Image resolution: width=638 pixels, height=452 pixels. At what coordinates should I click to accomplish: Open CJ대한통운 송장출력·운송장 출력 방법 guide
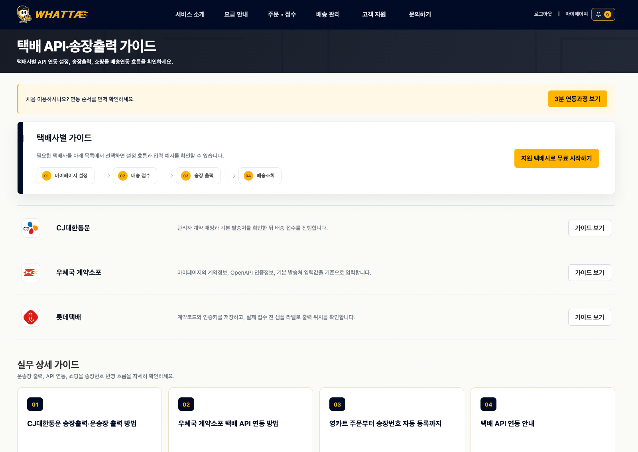click(x=82, y=423)
